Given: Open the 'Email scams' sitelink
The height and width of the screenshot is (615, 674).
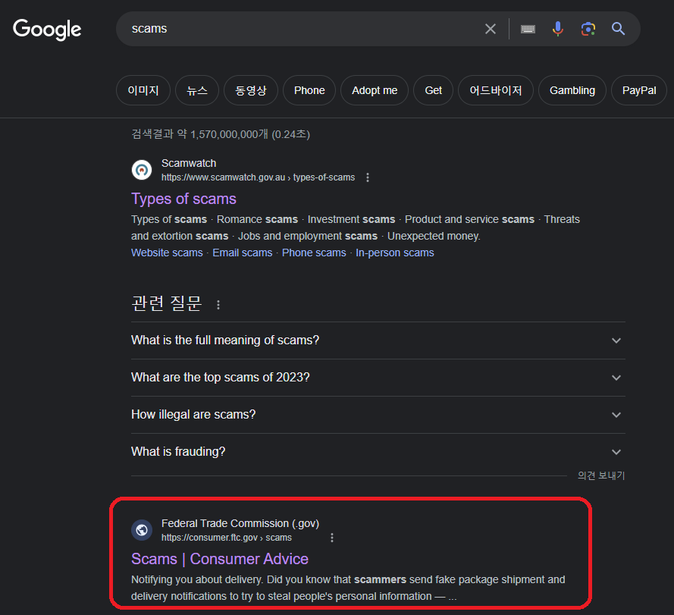Looking at the screenshot, I should coord(243,253).
